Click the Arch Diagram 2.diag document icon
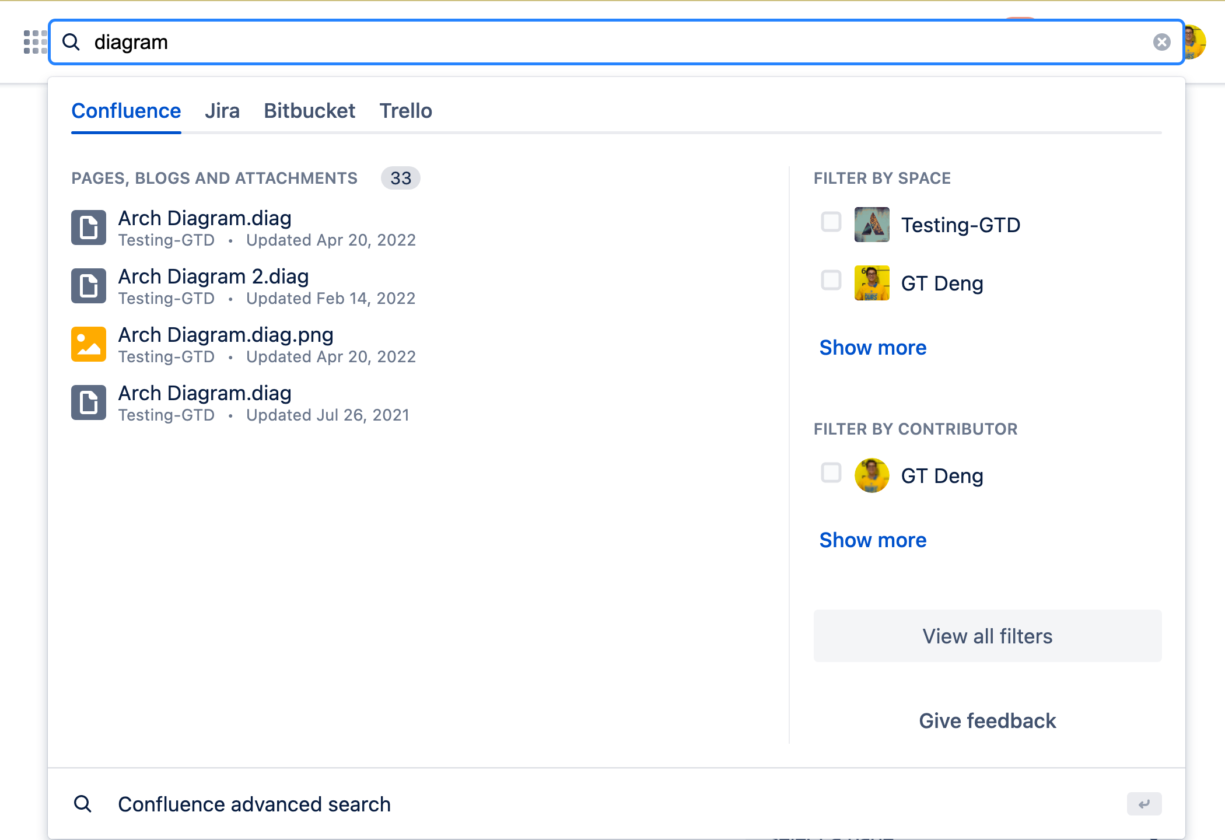Viewport: 1225px width, 840px height. (x=88, y=286)
